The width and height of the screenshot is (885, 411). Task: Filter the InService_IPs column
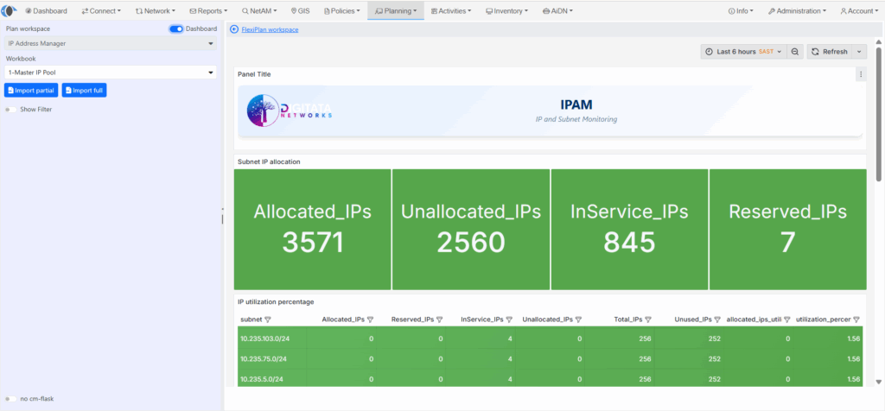pos(509,319)
